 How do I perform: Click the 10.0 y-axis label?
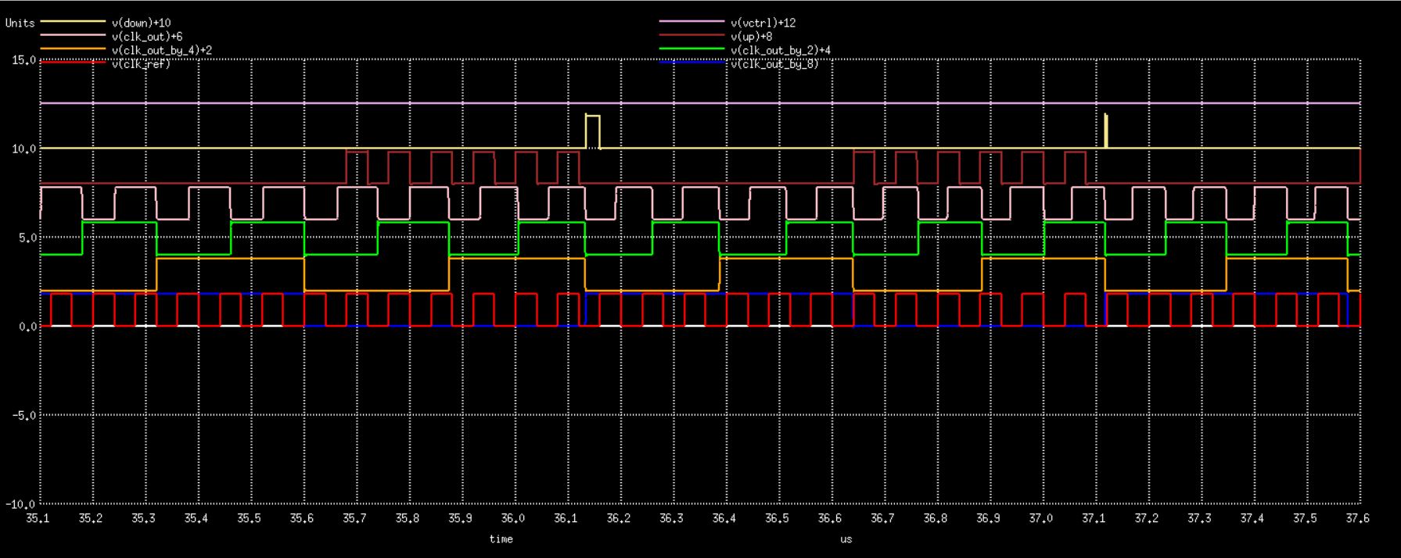24,148
